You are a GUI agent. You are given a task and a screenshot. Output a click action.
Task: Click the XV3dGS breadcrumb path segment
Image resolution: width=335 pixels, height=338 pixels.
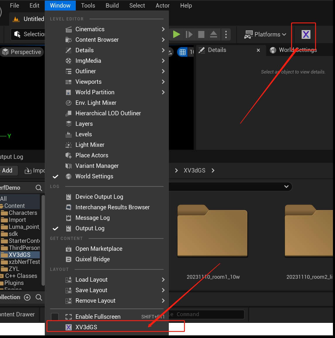click(194, 170)
